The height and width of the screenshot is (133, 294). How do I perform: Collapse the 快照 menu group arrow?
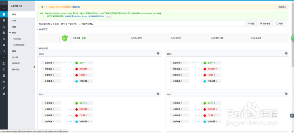click(10, 33)
